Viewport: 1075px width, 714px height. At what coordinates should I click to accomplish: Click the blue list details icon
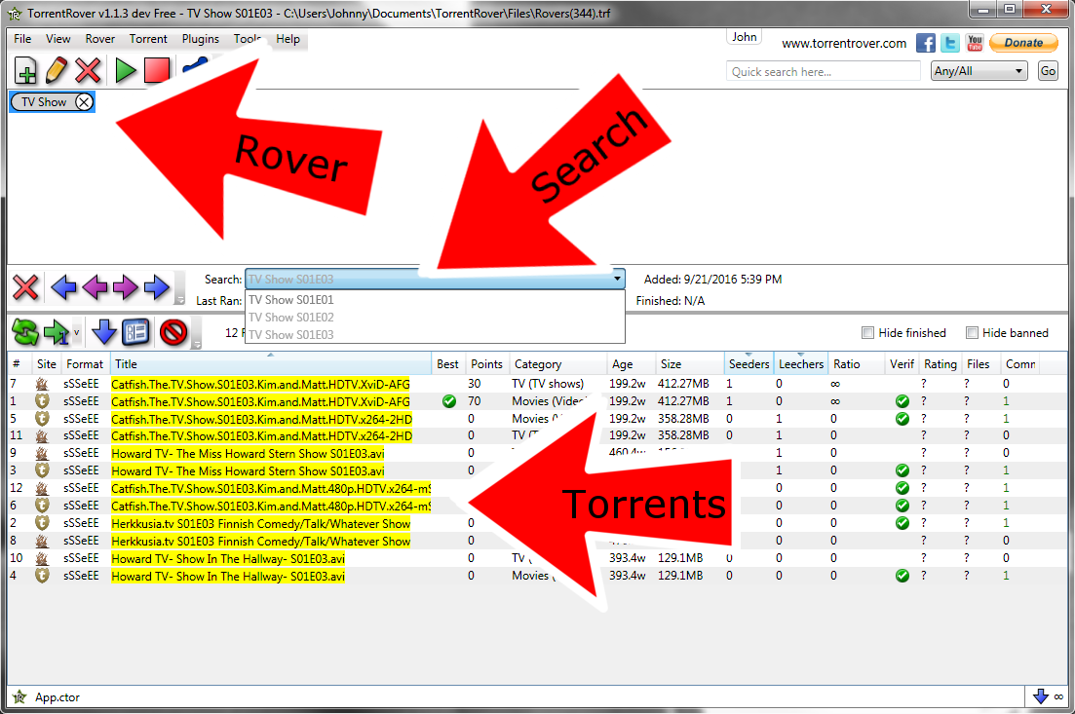click(x=135, y=332)
